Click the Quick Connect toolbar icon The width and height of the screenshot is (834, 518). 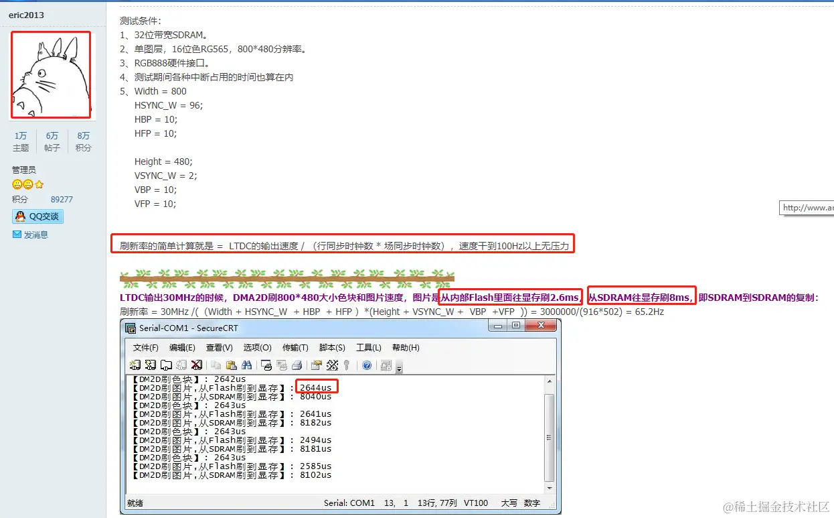pyautogui.click(x=151, y=365)
